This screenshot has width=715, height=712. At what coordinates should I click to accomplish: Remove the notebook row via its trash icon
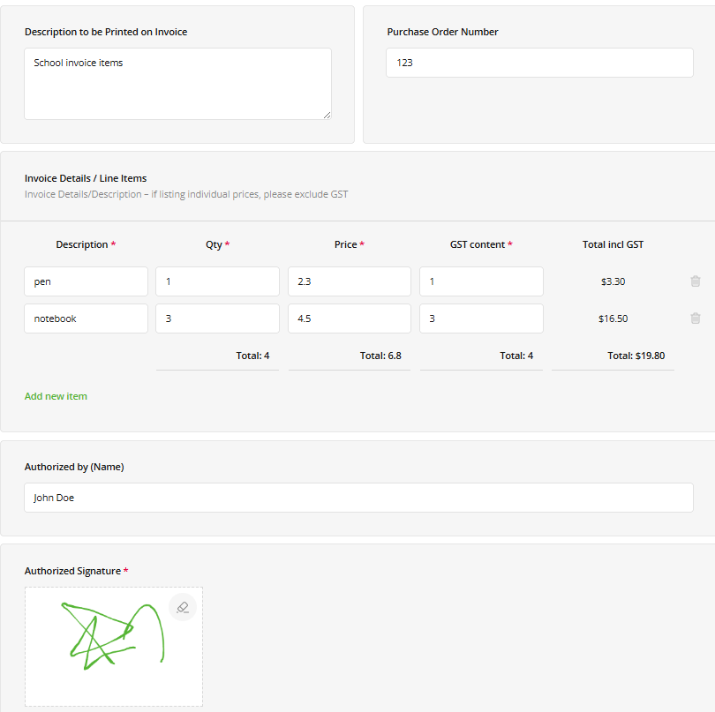click(696, 318)
